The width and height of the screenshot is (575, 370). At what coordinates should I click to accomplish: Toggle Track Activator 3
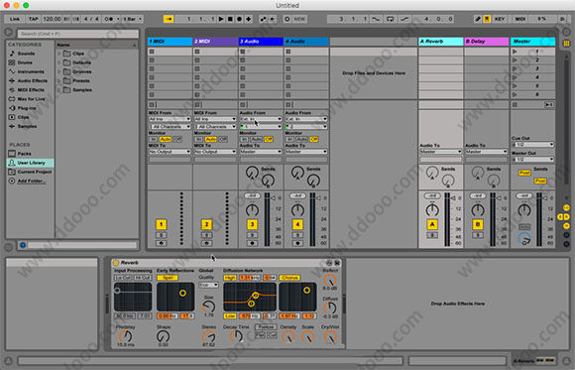point(252,224)
